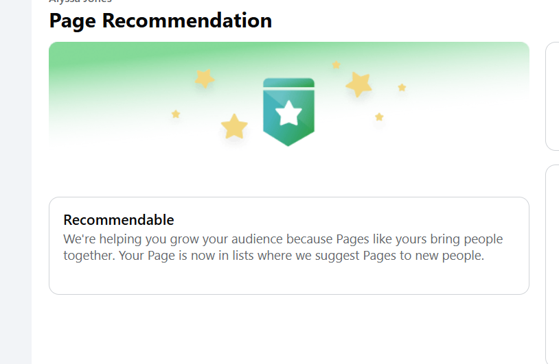Click the partially visible upper right panel
This screenshot has height=364, width=559.
click(x=552, y=96)
